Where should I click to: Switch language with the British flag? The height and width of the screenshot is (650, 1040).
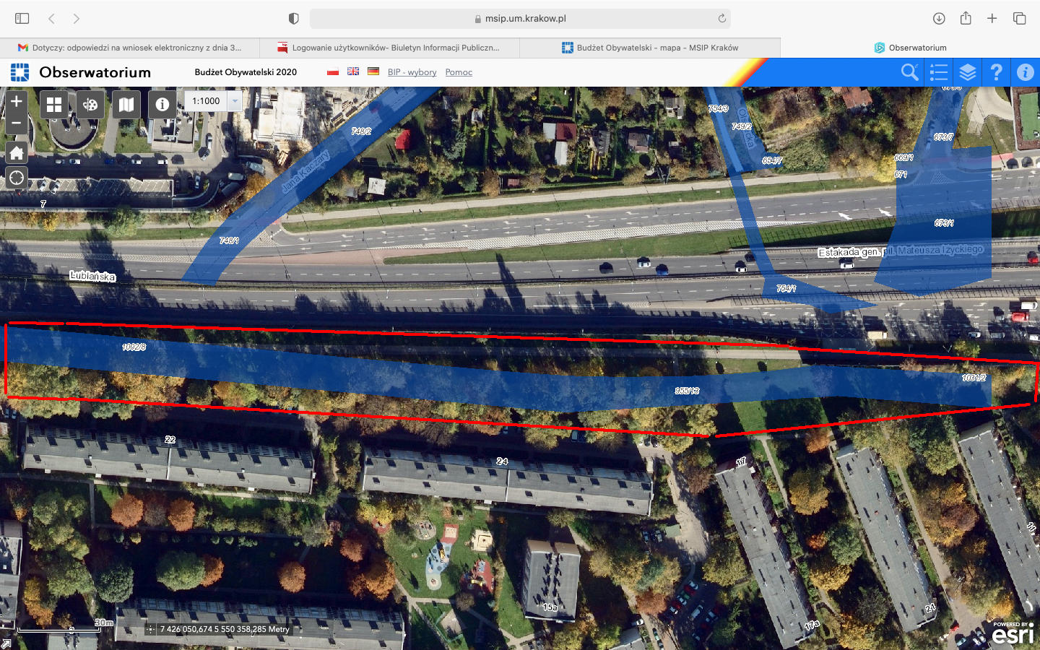[x=353, y=71]
